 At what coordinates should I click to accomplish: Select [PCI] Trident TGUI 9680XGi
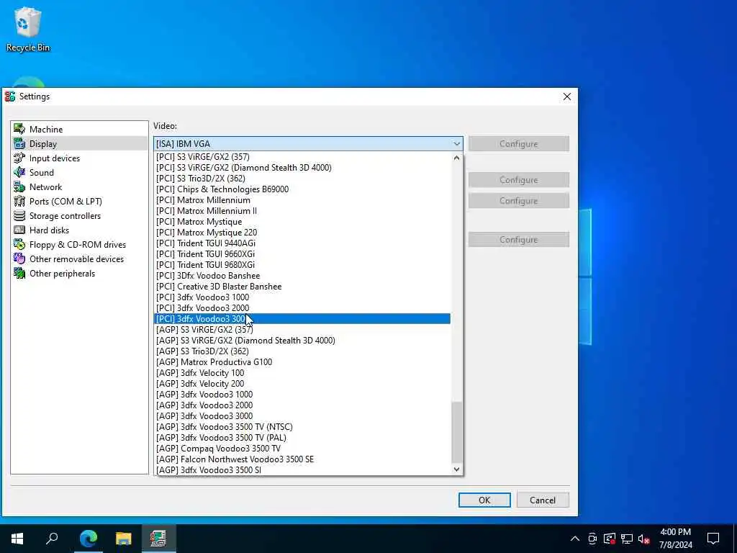click(x=302, y=265)
